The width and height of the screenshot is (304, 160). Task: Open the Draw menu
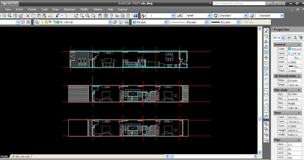pyautogui.click(x=55, y=9)
